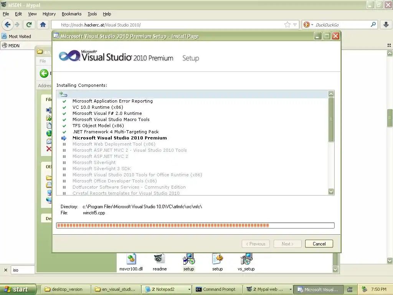
Task: Click the tray keyboard icon
Action: pos(350,290)
